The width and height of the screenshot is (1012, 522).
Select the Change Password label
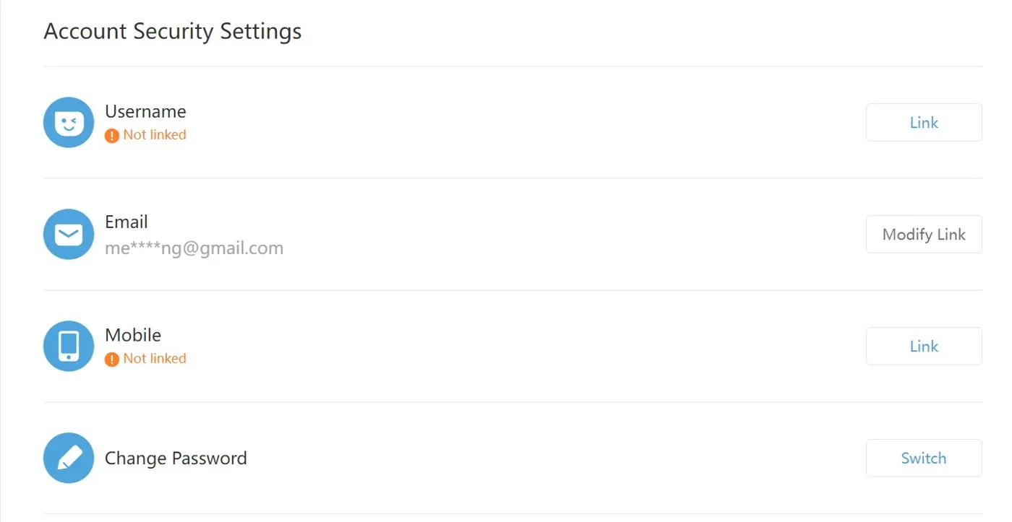[x=176, y=458]
